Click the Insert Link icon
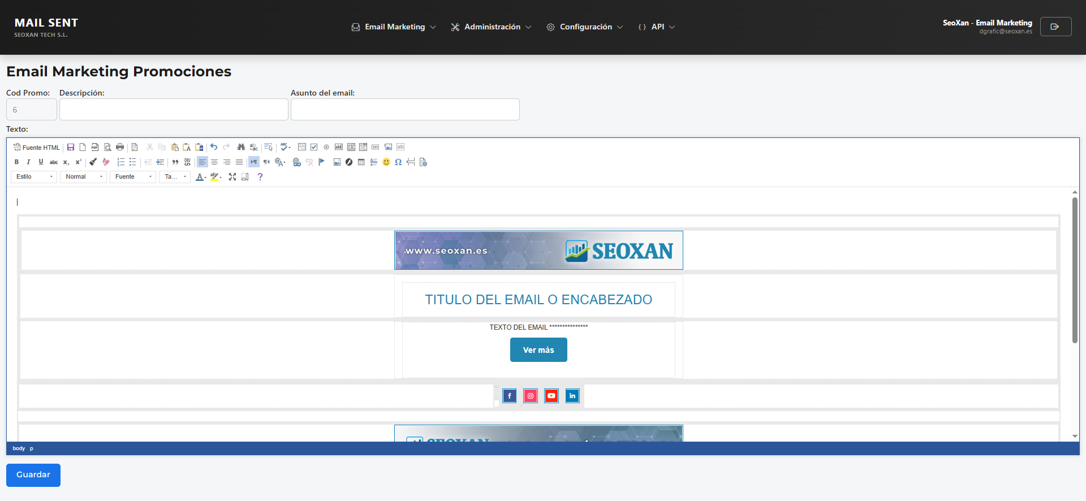 tap(297, 162)
